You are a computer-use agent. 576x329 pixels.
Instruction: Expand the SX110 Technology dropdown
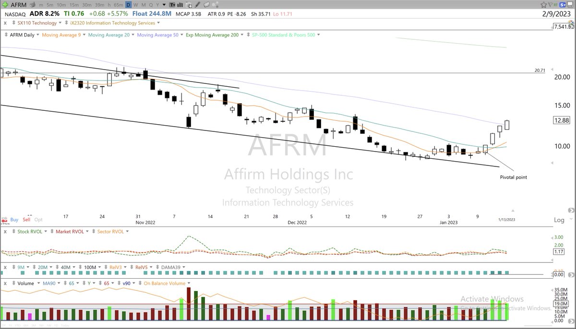pos(59,23)
